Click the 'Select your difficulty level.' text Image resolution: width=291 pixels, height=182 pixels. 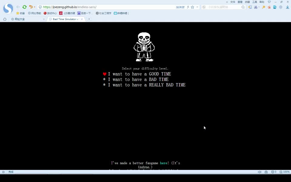145,69
